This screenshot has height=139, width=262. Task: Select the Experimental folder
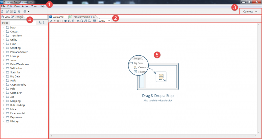coord(16,113)
